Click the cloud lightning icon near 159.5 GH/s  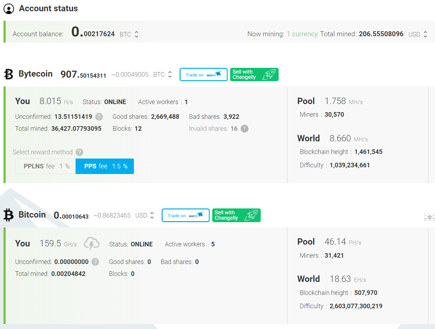click(x=91, y=244)
